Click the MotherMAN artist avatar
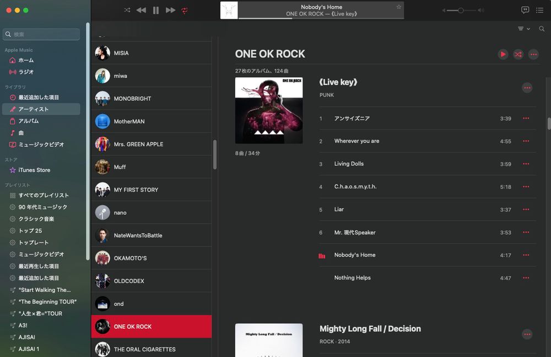The width and height of the screenshot is (551, 357). tap(102, 121)
